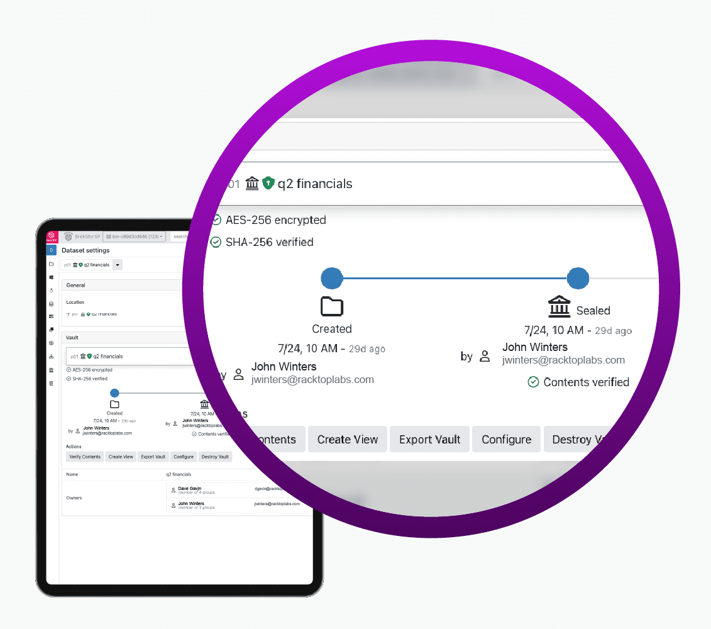The height and width of the screenshot is (629, 711).
Task: Click the green shield icon in the magnified q2 financials header
Action: coord(268,183)
